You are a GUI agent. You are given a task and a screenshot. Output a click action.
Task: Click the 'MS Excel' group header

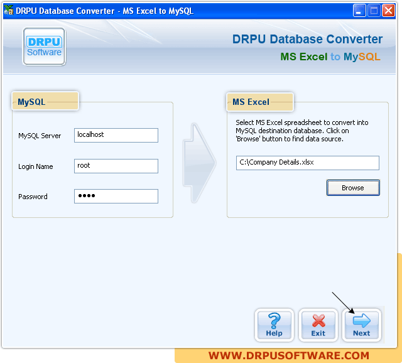tap(259, 102)
